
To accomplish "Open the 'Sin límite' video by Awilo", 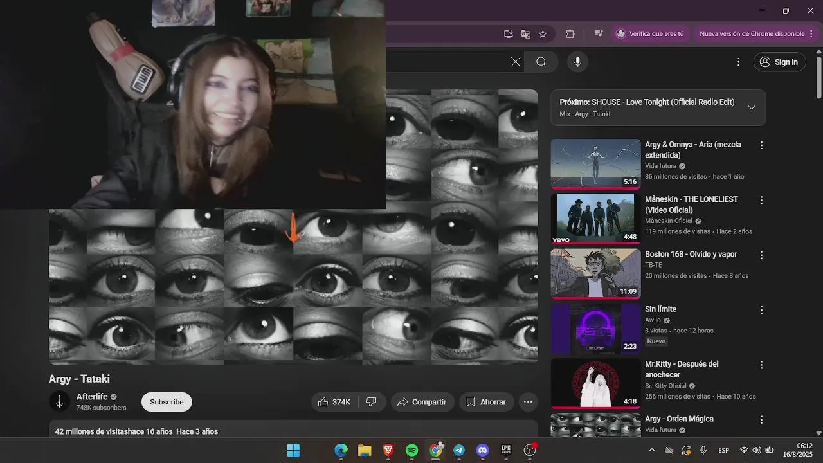I will coord(660,309).
